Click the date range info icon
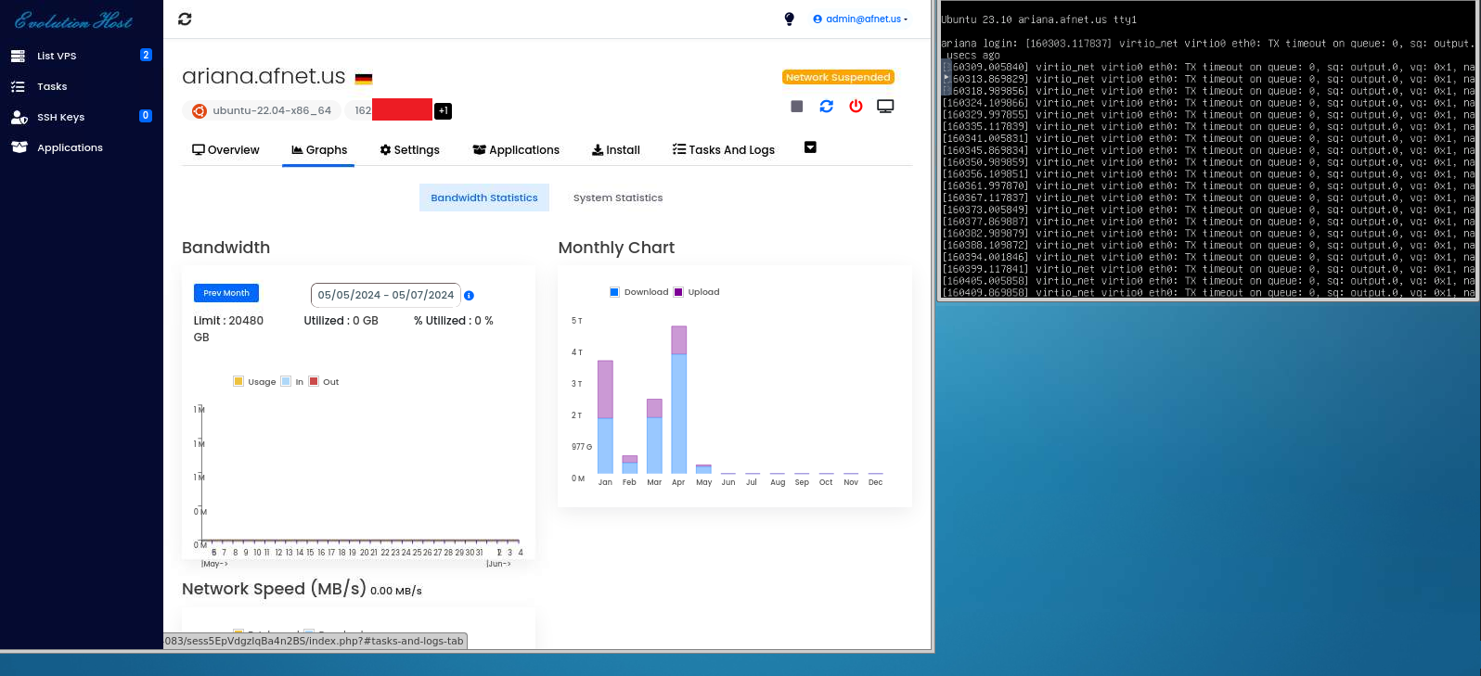Viewport: 1481px width, 676px height. [x=469, y=296]
